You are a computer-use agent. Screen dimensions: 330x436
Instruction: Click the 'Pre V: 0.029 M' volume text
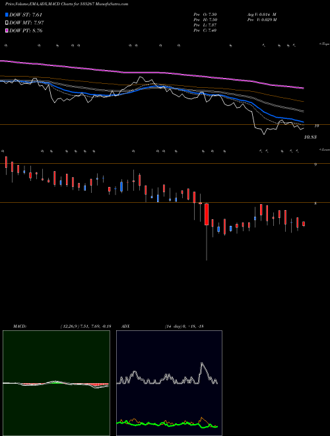click(x=262, y=20)
